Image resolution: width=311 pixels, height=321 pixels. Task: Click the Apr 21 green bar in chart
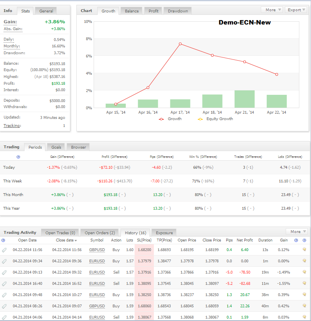point(244,99)
